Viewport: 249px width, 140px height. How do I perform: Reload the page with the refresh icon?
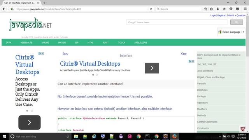tap(151, 9)
